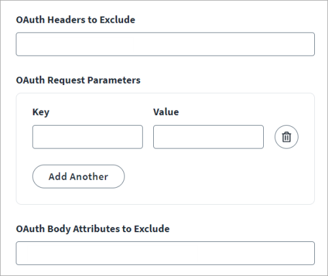
Task: Click into the Value input box
Action: (208, 137)
